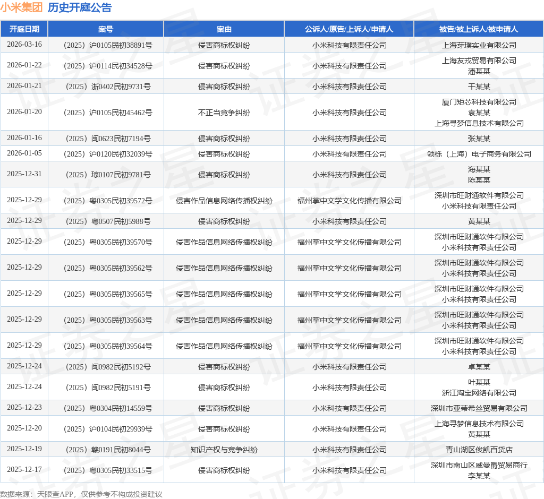Click defendant 陈某某
Screen dimensions: 544x499
click(x=479, y=180)
